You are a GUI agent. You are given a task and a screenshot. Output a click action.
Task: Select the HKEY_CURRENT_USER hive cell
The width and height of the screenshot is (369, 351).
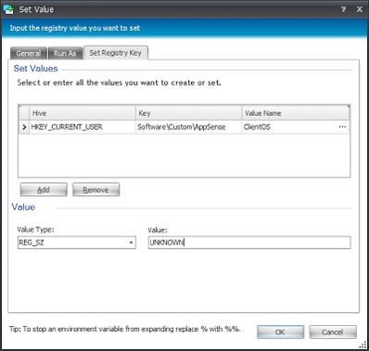pos(83,127)
